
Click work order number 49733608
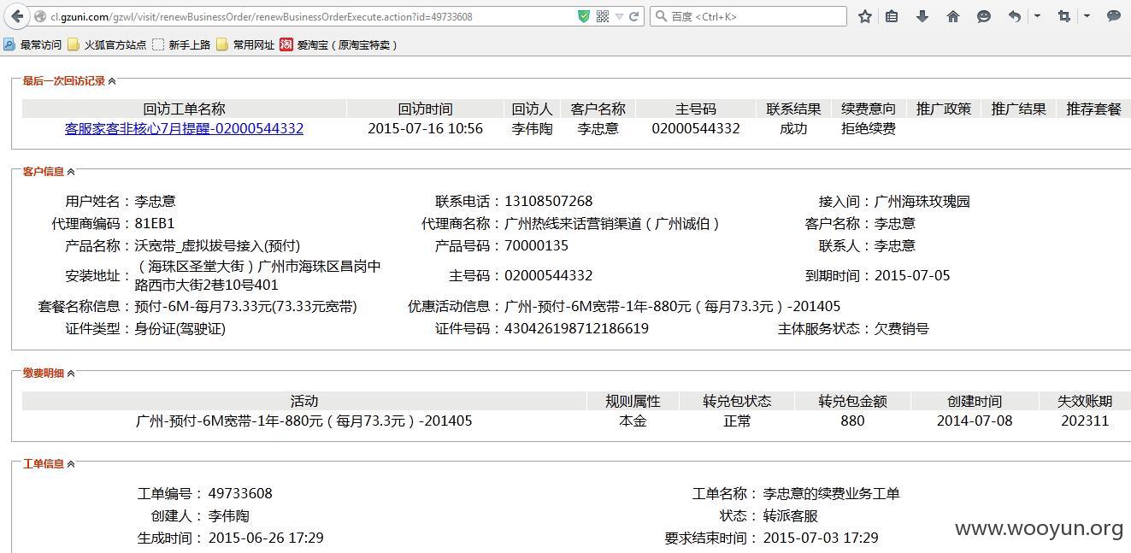click(x=240, y=494)
